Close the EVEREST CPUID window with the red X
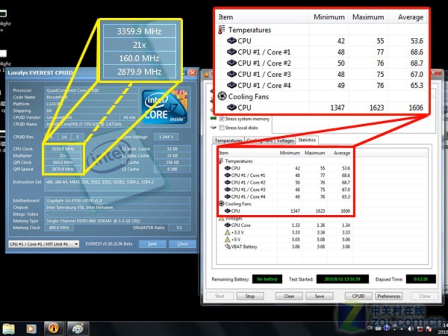Screen dimensions: 448x336 coord(192,72)
